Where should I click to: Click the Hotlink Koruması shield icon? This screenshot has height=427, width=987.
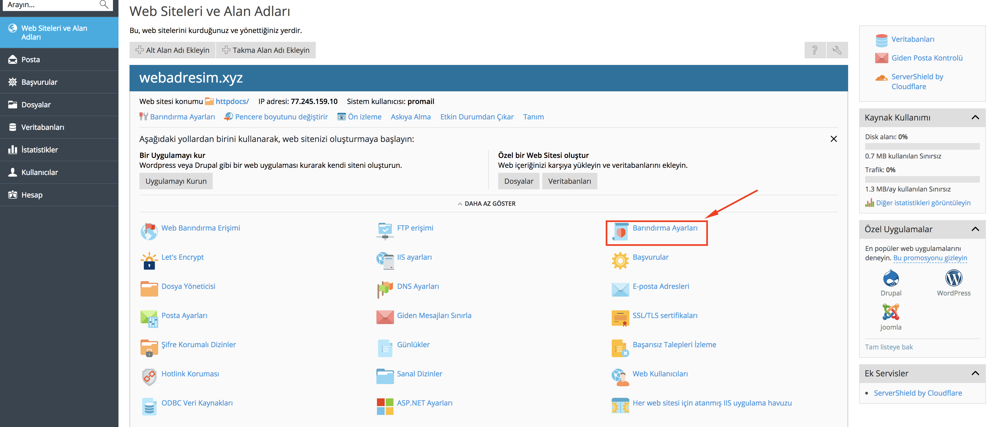(x=149, y=377)
